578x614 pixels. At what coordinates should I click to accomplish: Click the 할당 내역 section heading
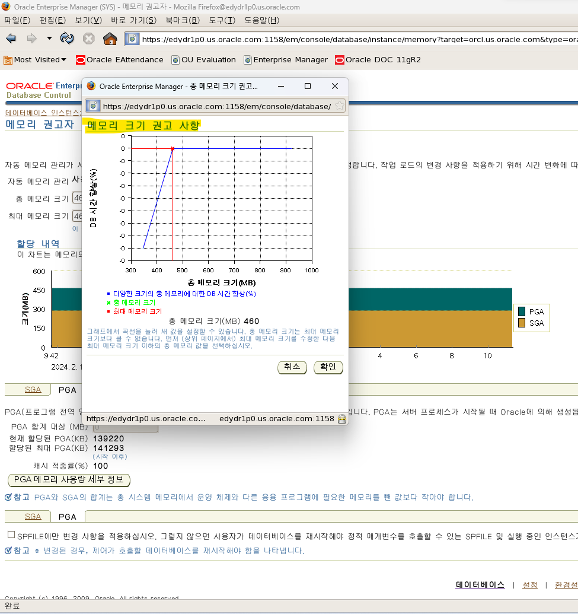(x=38, y=244)
